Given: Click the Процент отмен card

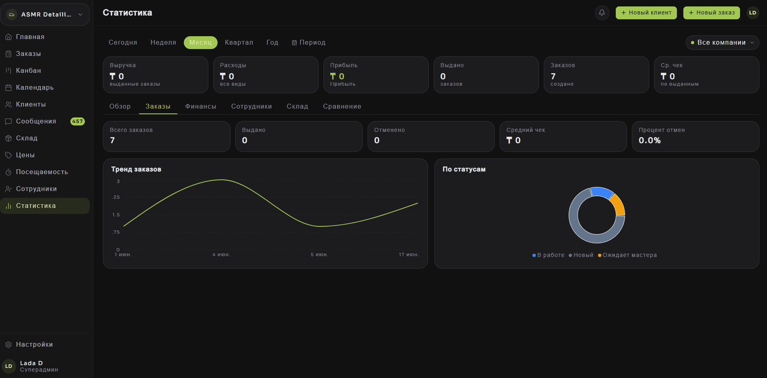Looking at the screenshot, I should pyautogui.click(x=695, y=136).
